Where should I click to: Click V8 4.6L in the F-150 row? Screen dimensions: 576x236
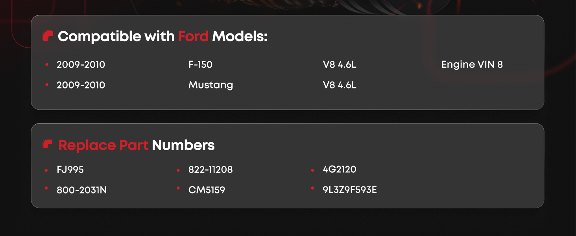(x=339, y=65)
